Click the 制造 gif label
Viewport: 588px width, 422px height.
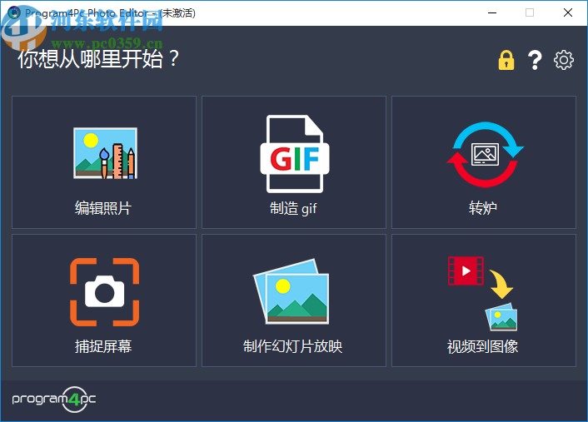293,208
